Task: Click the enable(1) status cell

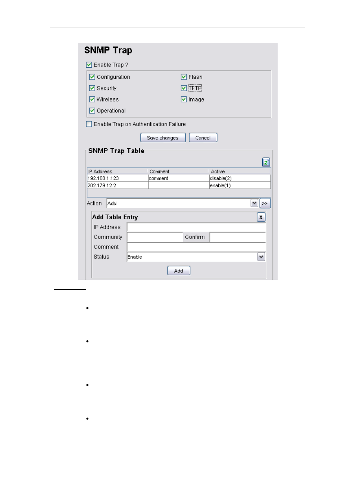Action: (240, 185)
